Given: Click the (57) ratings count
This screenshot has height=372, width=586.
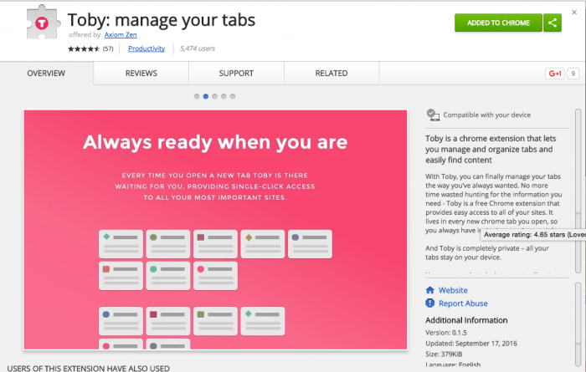Looking at the screenshot, I should [108, 48].
